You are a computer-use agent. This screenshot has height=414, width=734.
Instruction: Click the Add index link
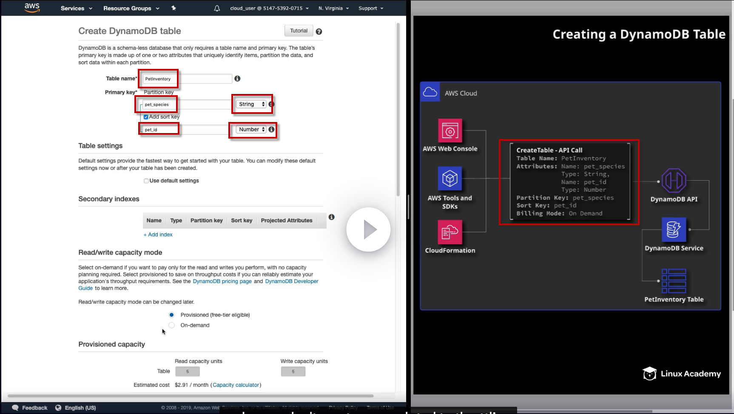(x=158, y=235)
